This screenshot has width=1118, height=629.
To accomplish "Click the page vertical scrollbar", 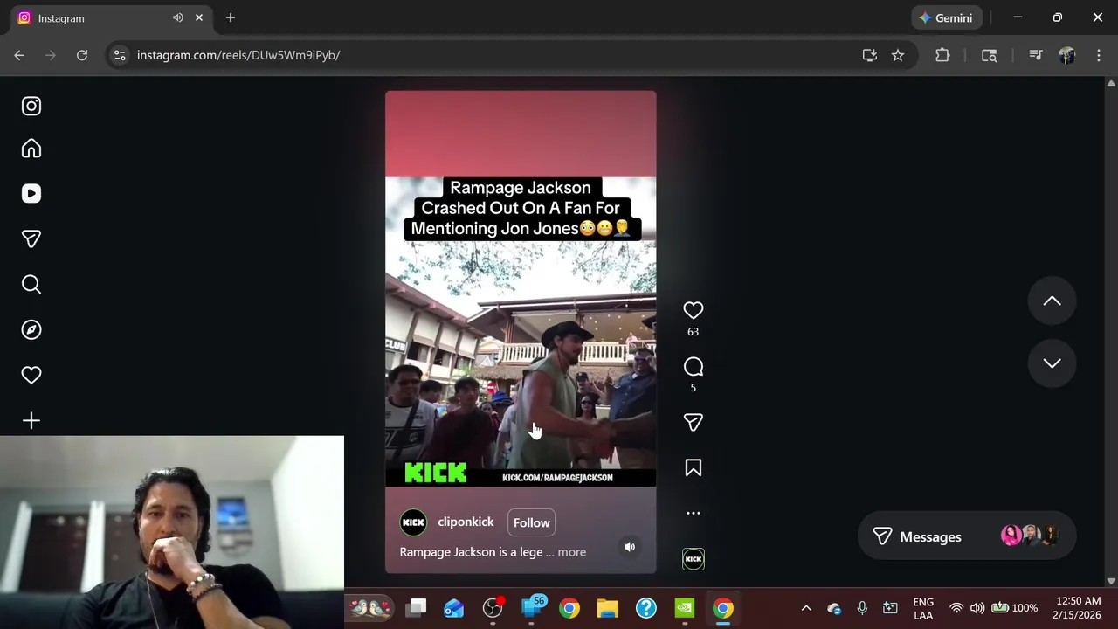I will pyautogui.click(x=1111, y=332).
